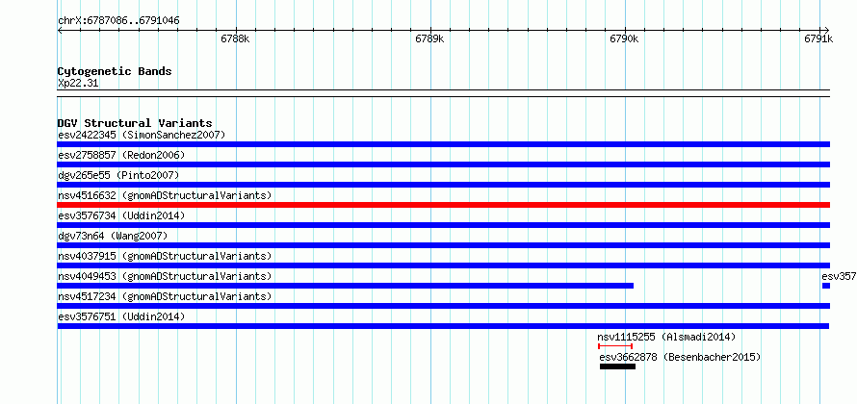Open esv3576734 (Uddin2014) variant label
Screen dimensions: 857x404
tap(121, 215)
